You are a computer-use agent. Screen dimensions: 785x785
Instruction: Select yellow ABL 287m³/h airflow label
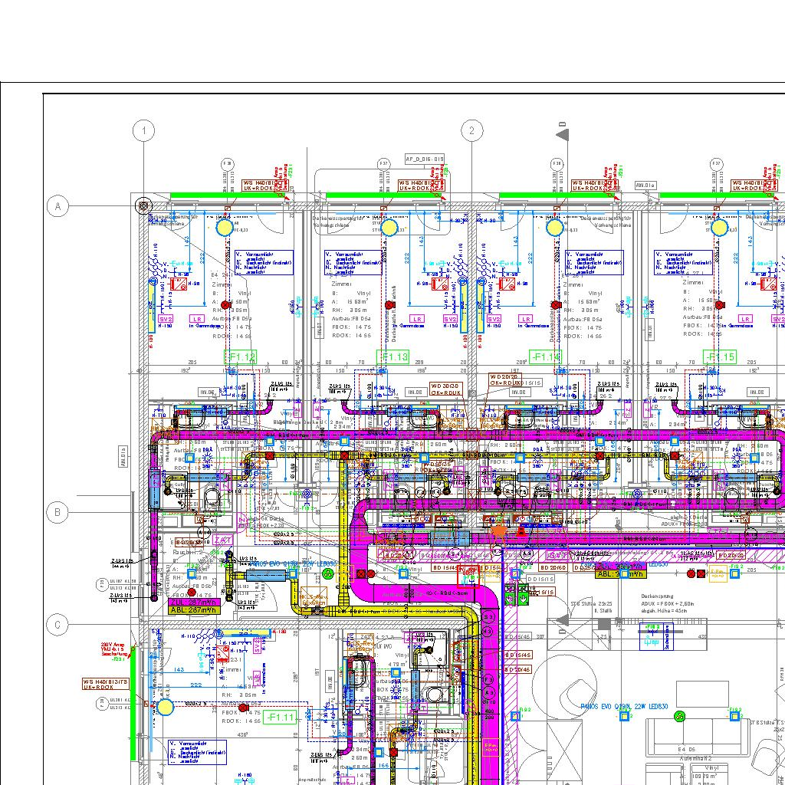click(x=195, y=611)
